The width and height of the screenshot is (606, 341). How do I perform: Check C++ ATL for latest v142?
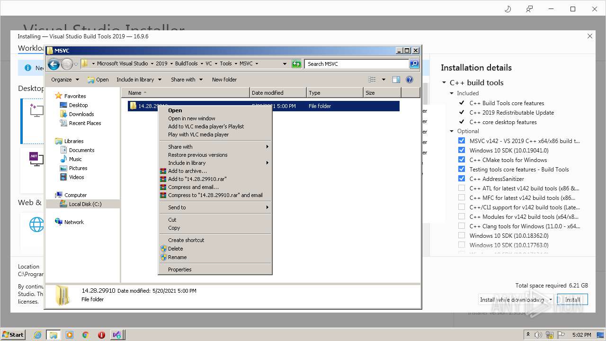[462, 188]
